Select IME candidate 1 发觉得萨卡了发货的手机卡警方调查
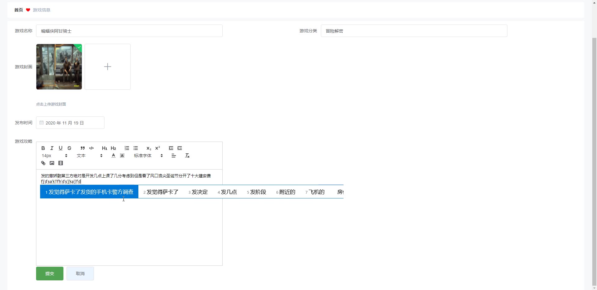 [x=89, y=192]
